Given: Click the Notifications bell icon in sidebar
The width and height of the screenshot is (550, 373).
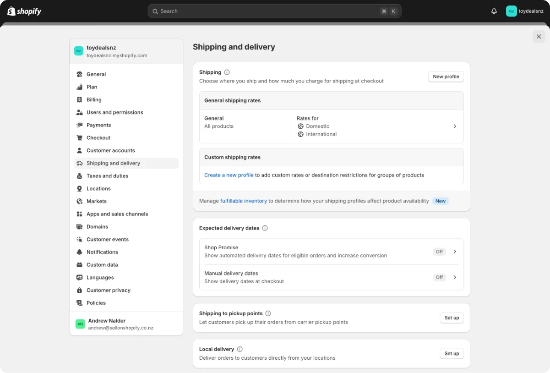Looking at the screenshot, I should (79, 252).
